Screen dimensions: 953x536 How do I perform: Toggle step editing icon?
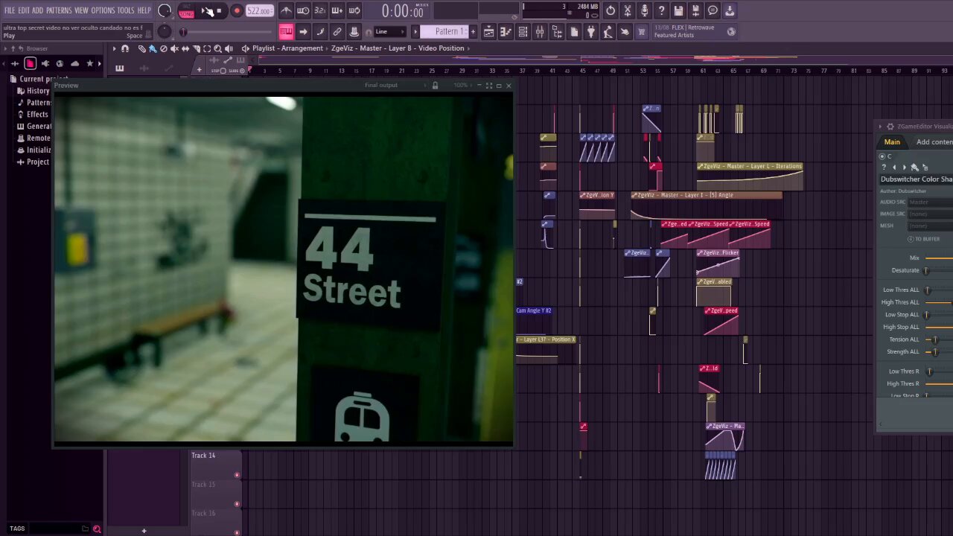coord(320,31)
